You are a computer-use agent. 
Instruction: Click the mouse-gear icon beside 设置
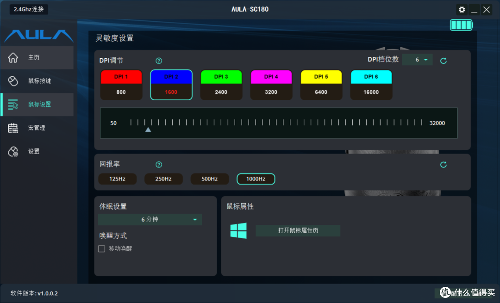click(x=13, y=152)
